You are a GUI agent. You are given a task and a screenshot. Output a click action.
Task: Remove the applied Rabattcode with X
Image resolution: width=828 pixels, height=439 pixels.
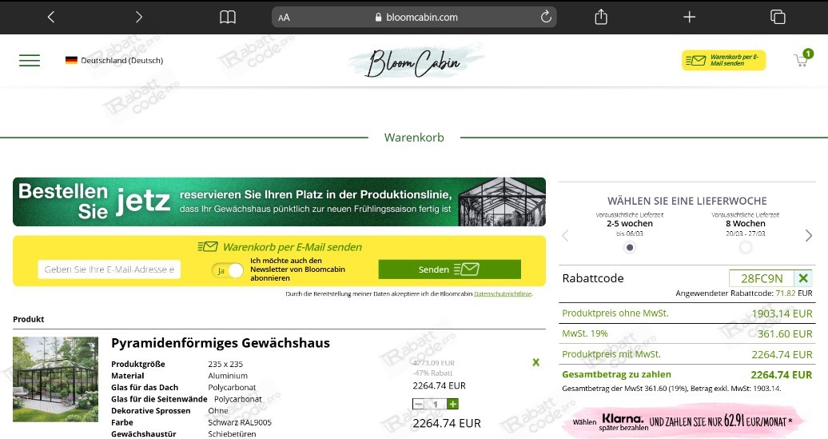803,278
